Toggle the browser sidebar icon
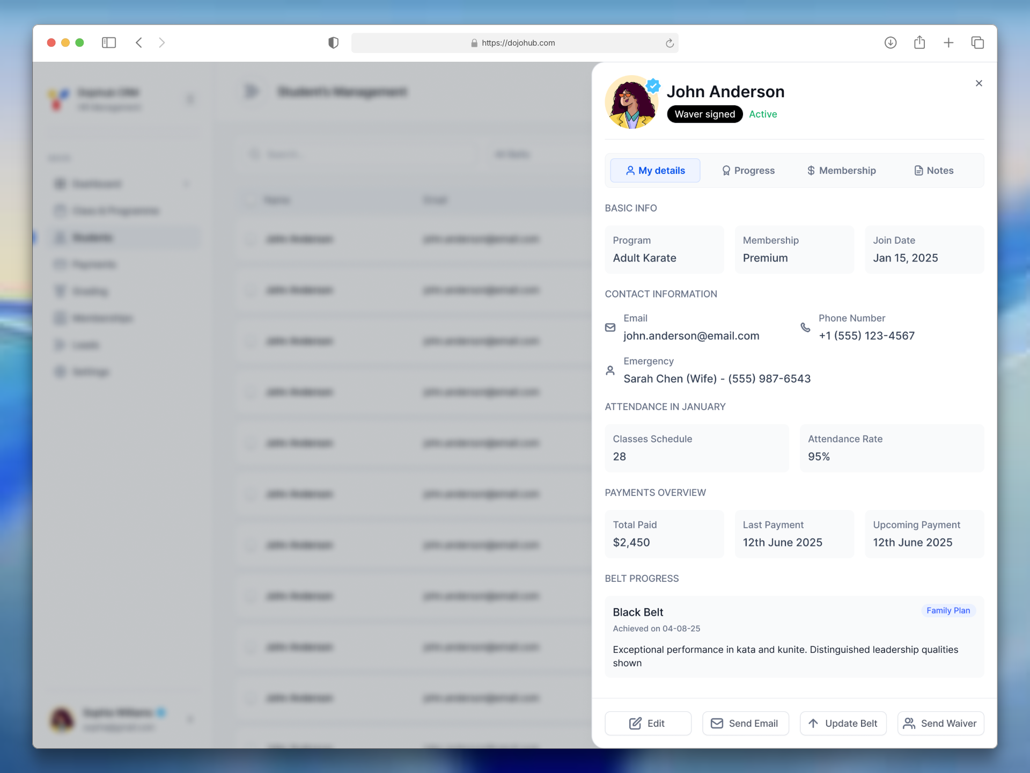1030x773 pixels. (109, 42)
